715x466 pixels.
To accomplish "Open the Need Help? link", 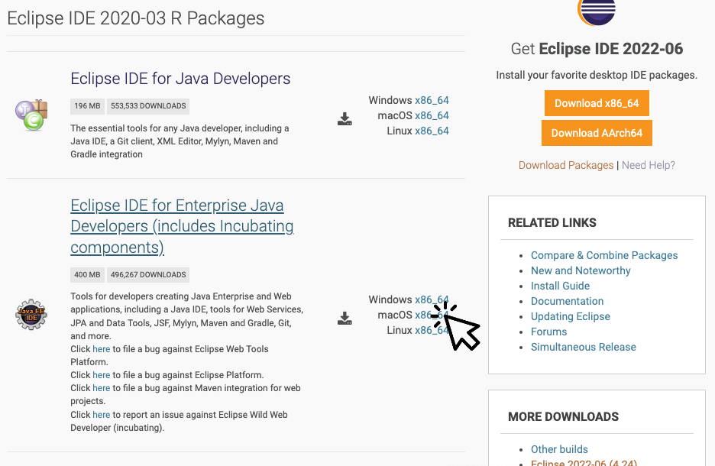I will pyautogui.click(x=649, y=165).
